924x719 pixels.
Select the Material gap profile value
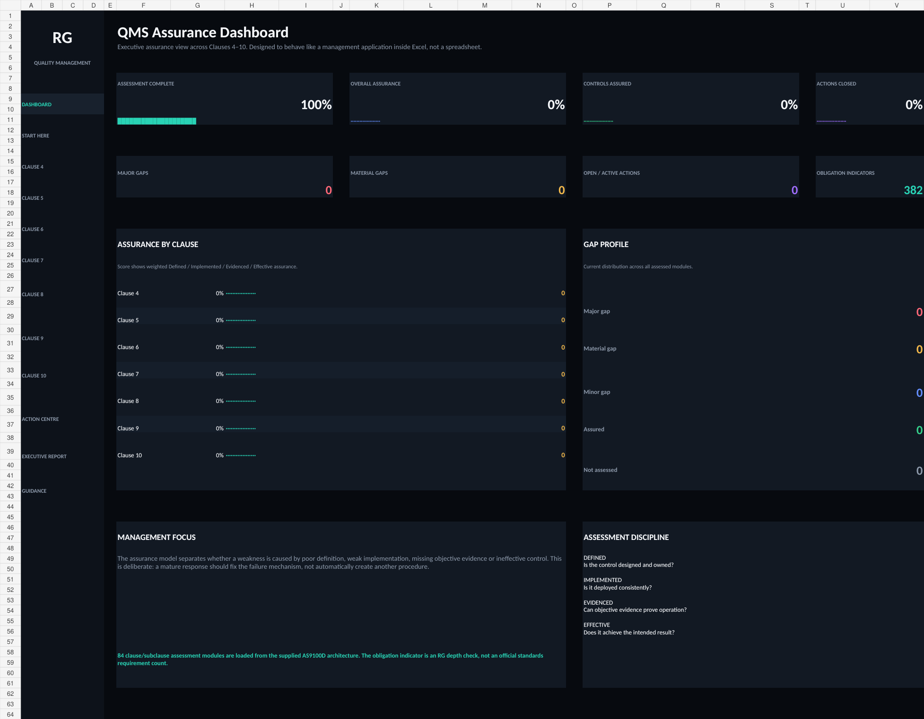click(x=919, y=350)
